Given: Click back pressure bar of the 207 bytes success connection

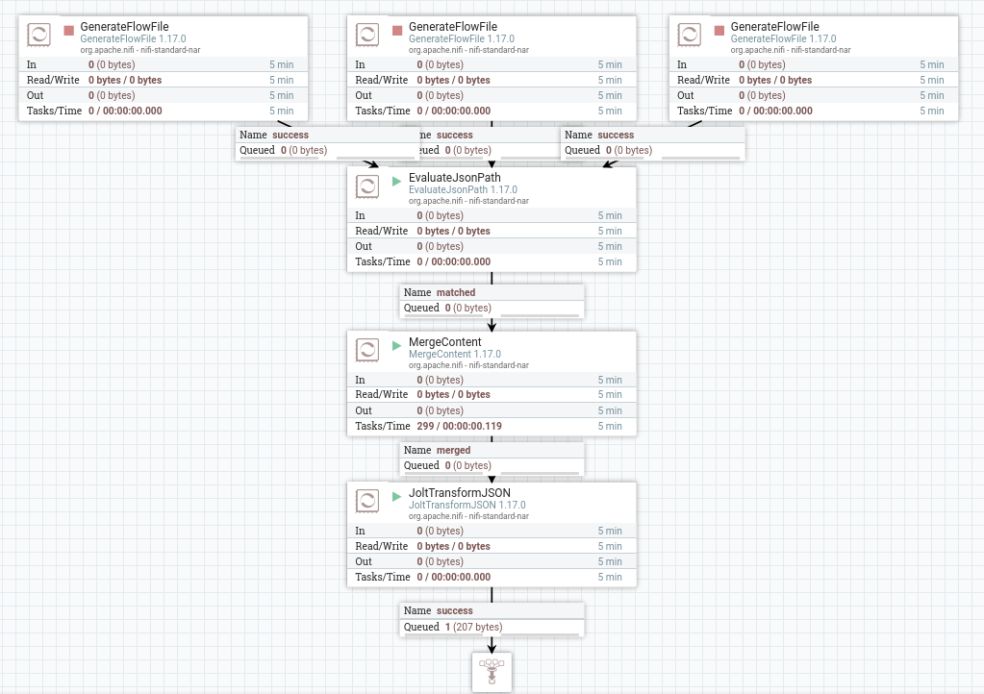Looking at the screenshot, I should pyautogui.click(x=492, y=634).
